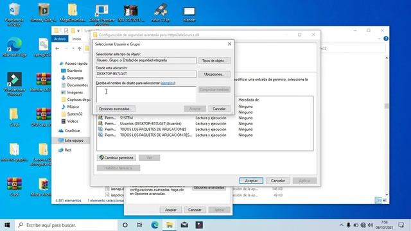
Task: Select the rufus-3.15p desktop icon
Action: [160, 13]
